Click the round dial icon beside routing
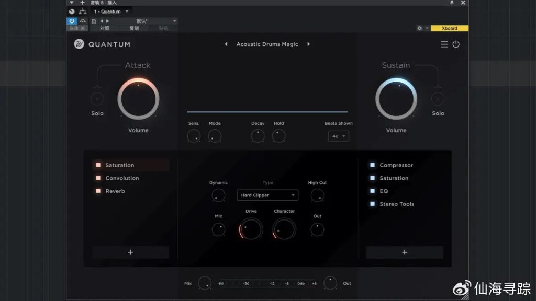 coord(71,11)
